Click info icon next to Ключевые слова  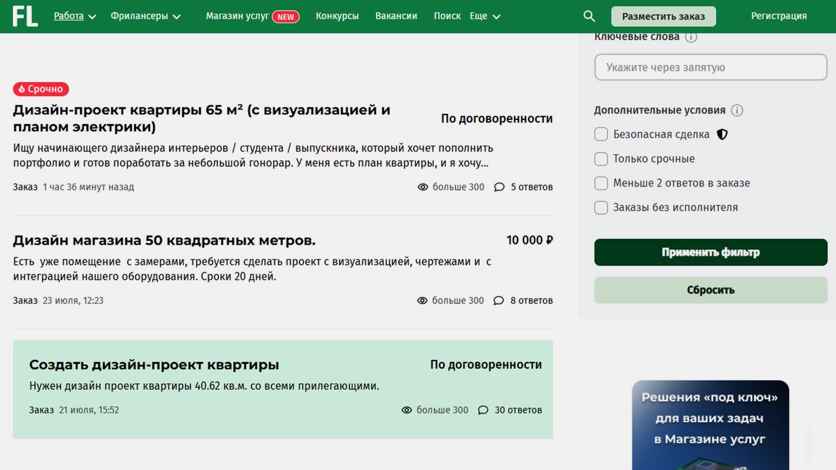(691, 37)
